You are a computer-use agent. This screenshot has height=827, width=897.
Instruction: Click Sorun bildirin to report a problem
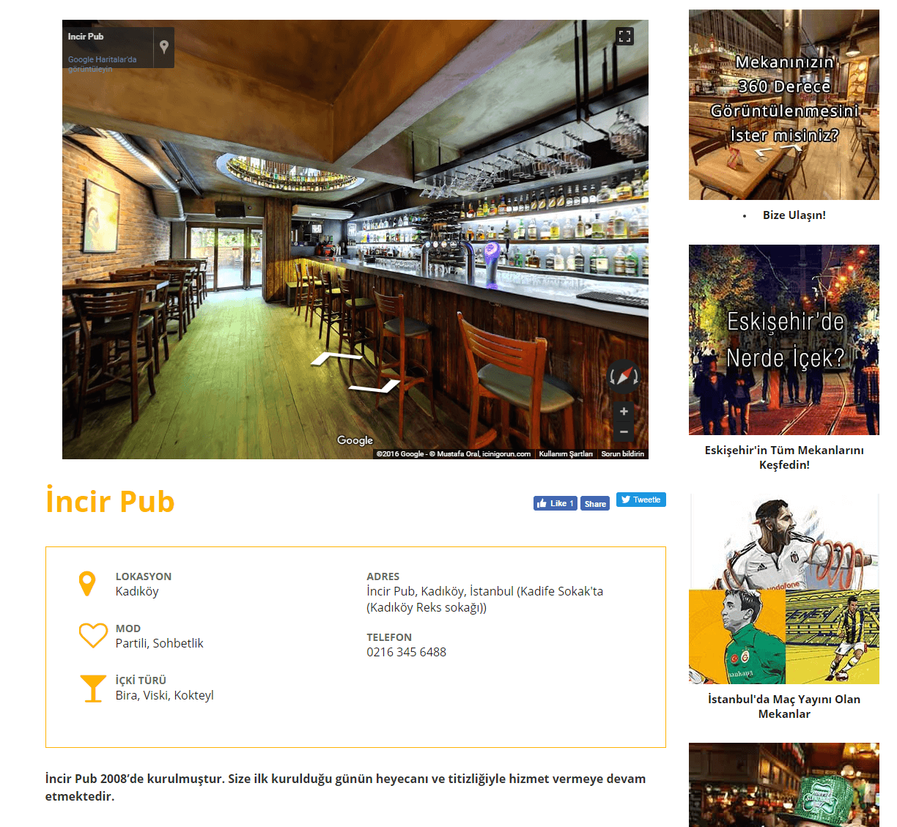623,454
